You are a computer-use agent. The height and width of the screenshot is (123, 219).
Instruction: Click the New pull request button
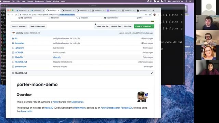point(38,26)
